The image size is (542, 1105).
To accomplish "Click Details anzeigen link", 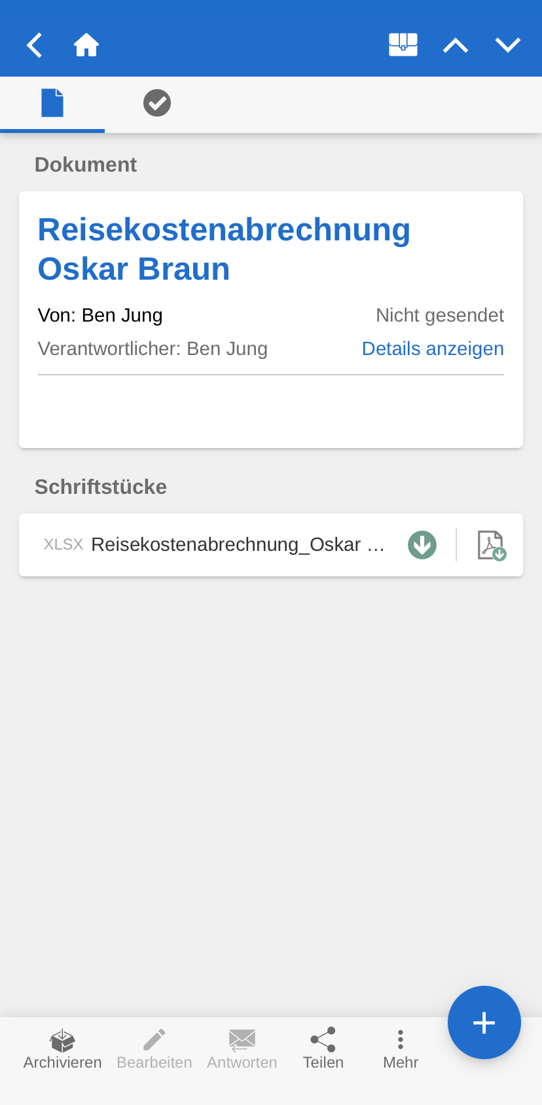I will (433, 348).
